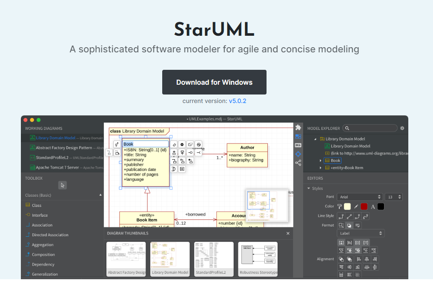The width and height of the screenshot is (433, 292).
Task: Click the eraser quick-edit icon beside the Book name
Action: pos(174,144)
